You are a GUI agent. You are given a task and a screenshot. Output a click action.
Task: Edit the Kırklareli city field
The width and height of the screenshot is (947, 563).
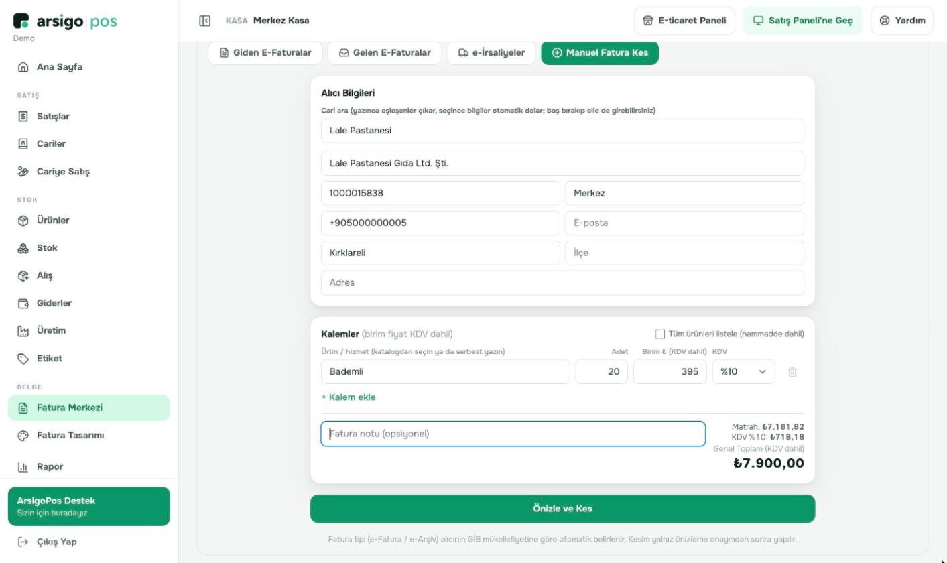440,253
